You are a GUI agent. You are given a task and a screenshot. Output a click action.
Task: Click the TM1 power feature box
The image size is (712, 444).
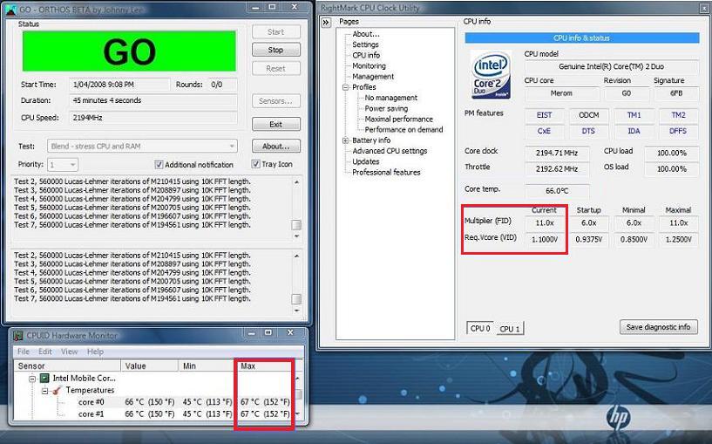point(634,115)
